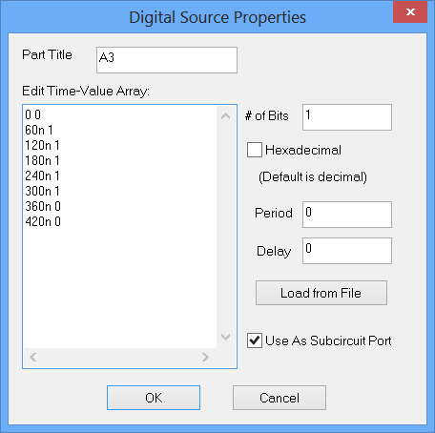This screenshot has width=435, height=433.
Task: Select the '0 0' line in array
Action: point(33,114)
